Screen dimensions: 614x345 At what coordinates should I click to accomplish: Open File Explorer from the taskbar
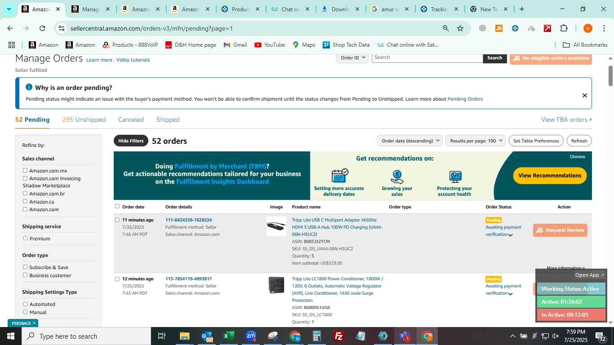[x=185, y=336]
